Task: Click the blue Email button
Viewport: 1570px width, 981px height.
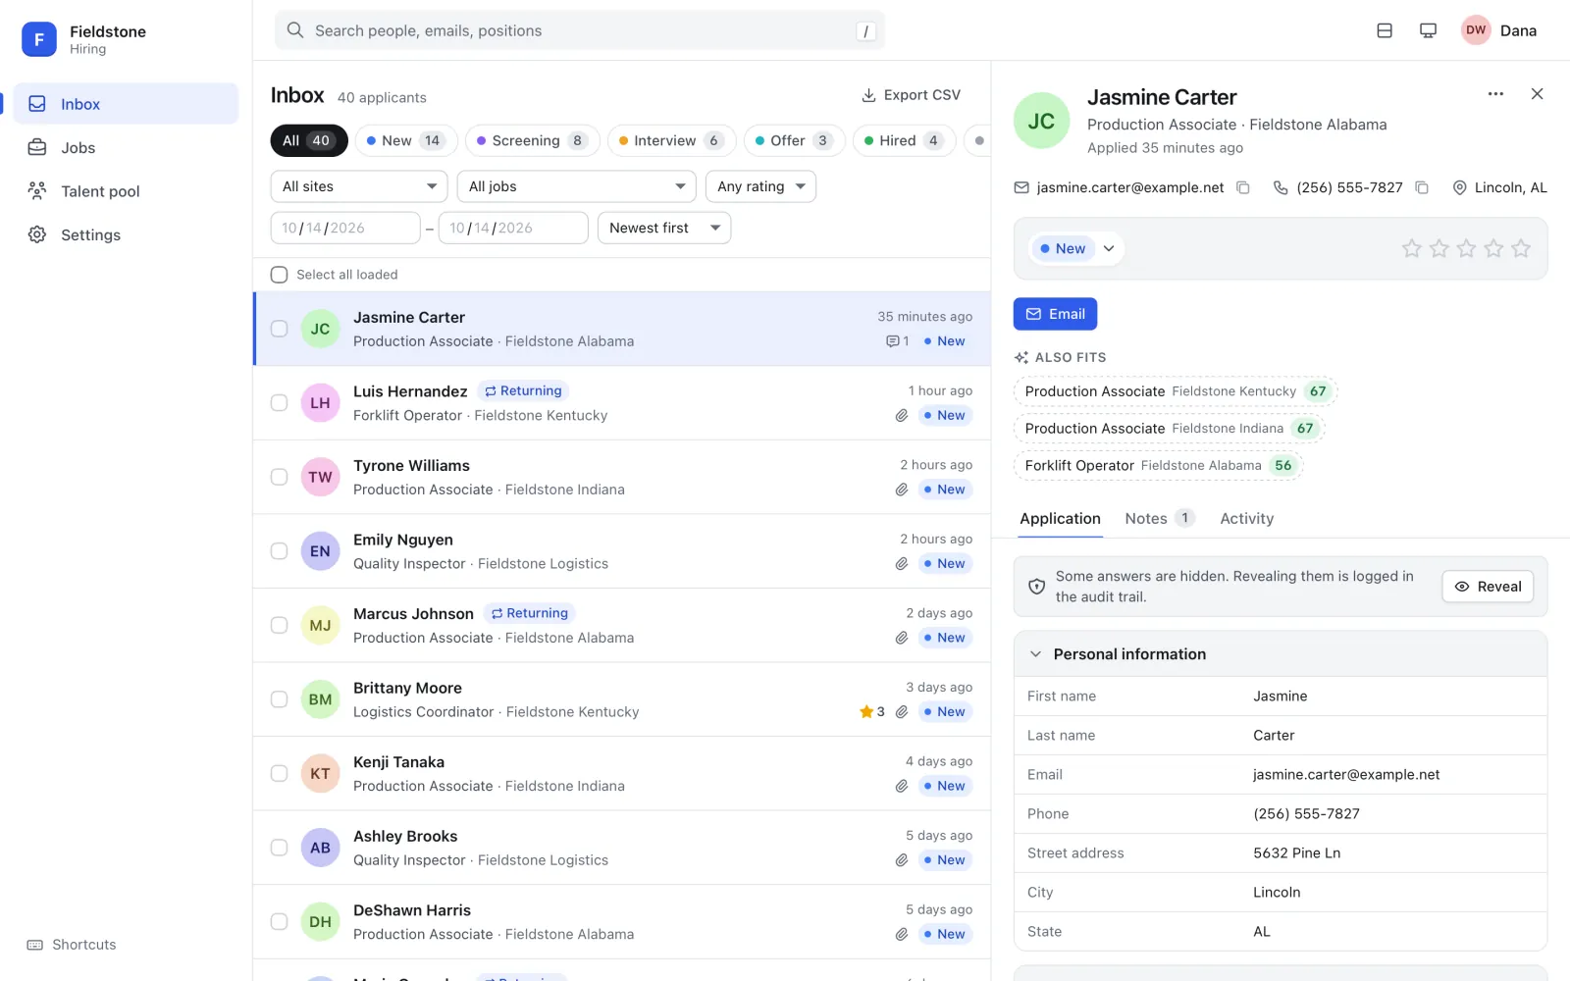Action: tap(1055, 314)
